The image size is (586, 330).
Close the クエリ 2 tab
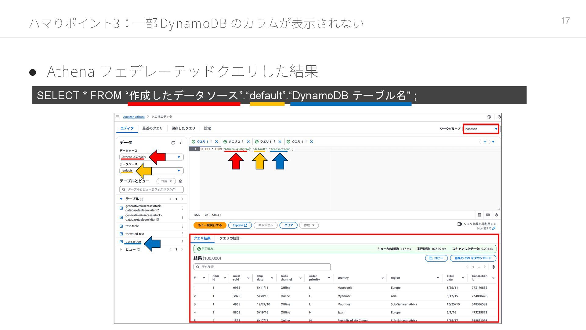248,142
